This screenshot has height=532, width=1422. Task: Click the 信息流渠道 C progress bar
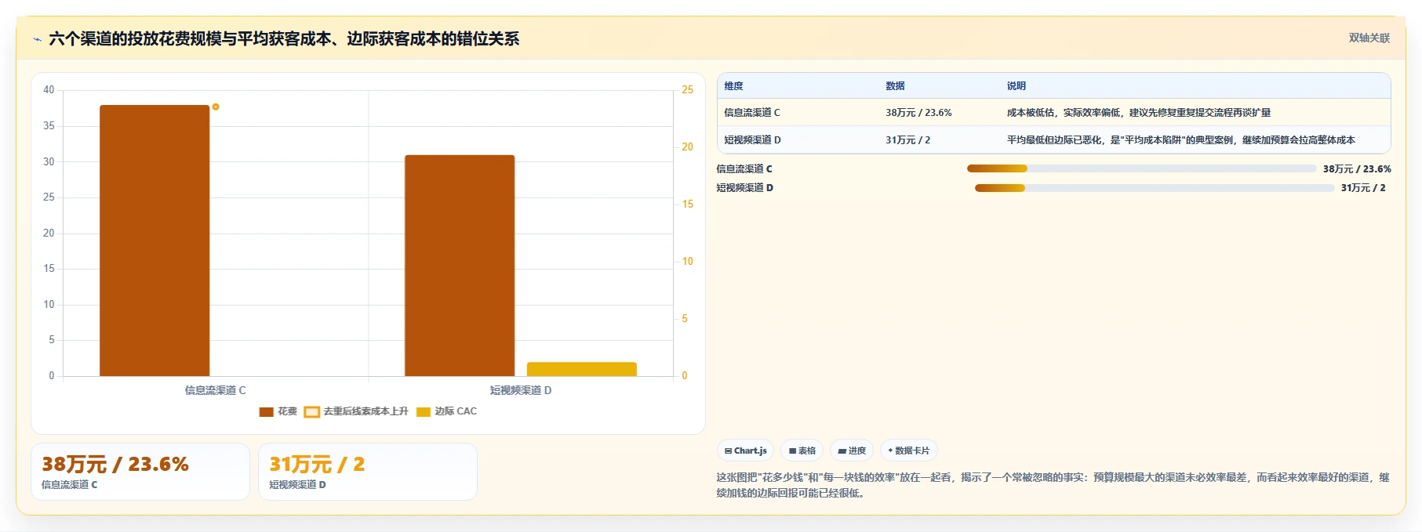point(1141,168)
